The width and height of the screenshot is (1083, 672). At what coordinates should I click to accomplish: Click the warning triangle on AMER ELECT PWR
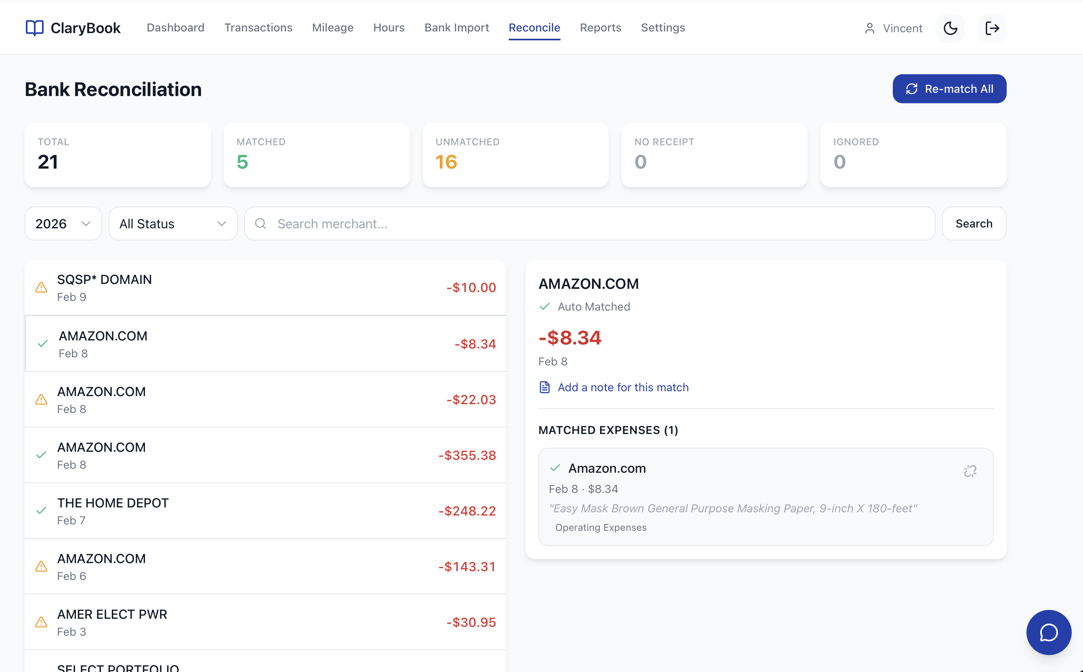[40, 622]
